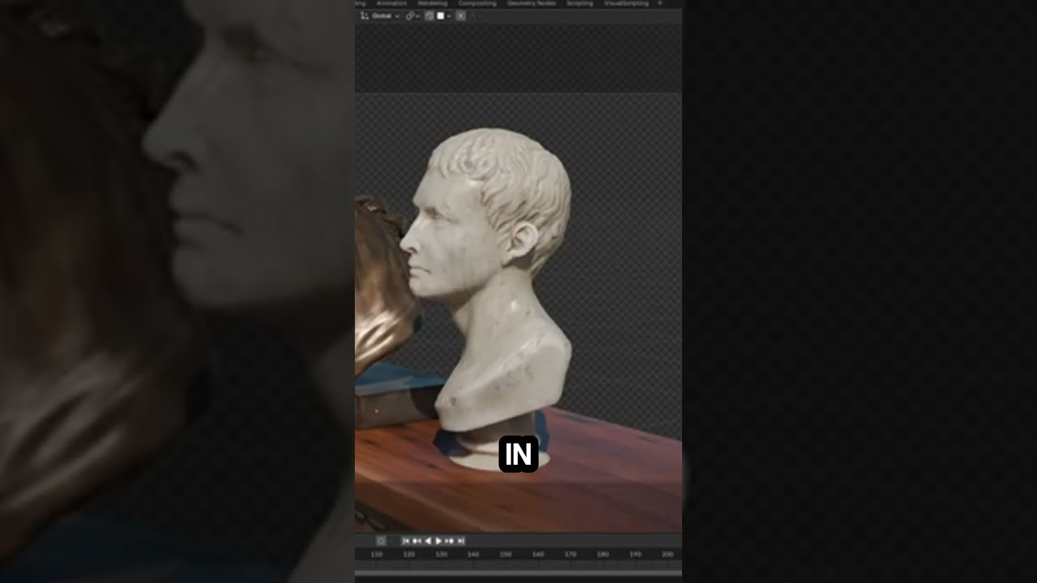This screenshot has height=583, width=1037.
Task: Switch to the Scripting workspace tab
Action: tap(580, 3)
